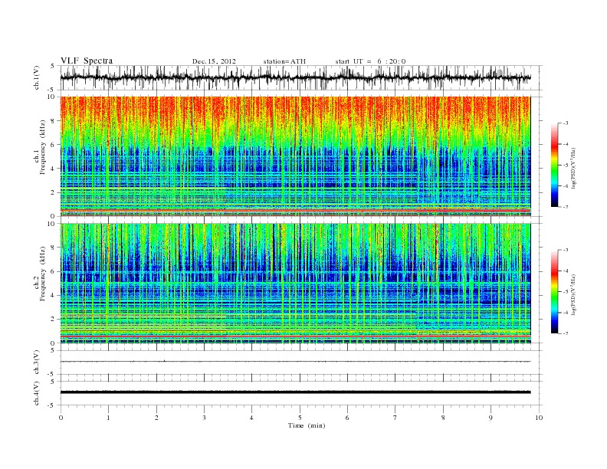
Task: Click the ch.2 spectrogram image
Action: pyautogui.click(x=295, y=284)
